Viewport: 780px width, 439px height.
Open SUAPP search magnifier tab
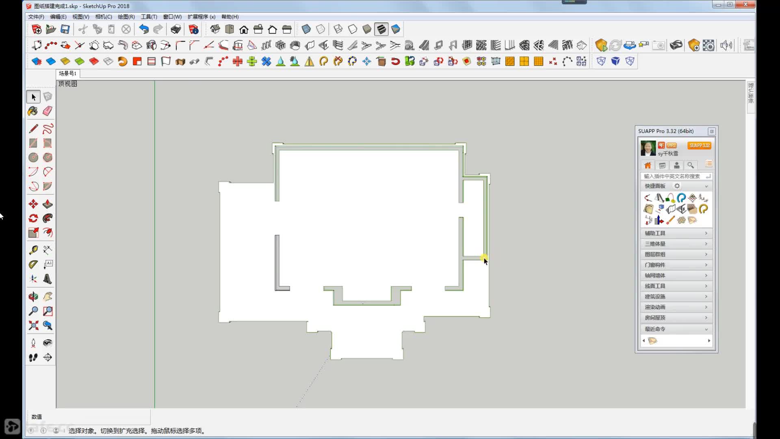point(691,165)
